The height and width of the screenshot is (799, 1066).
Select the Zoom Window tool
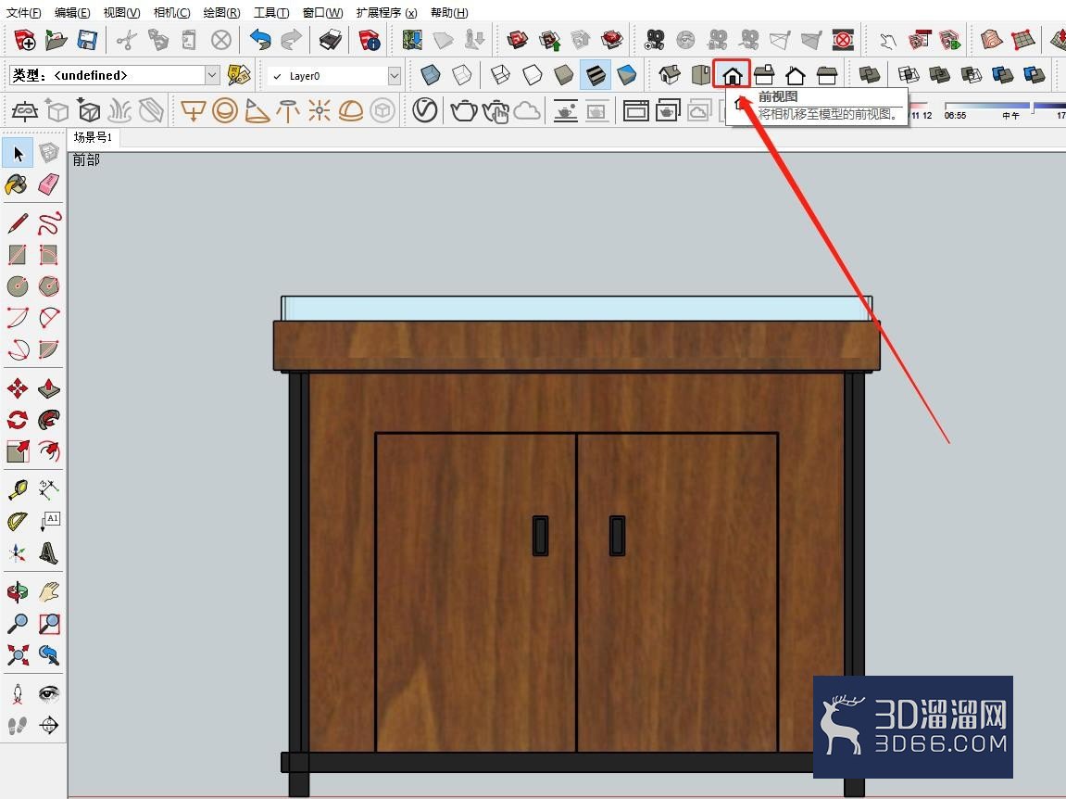click(49, 624)
